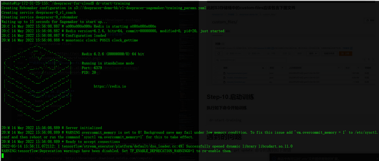
Task: Open the https://redis.io link in terminal
Action: [110, 86]
